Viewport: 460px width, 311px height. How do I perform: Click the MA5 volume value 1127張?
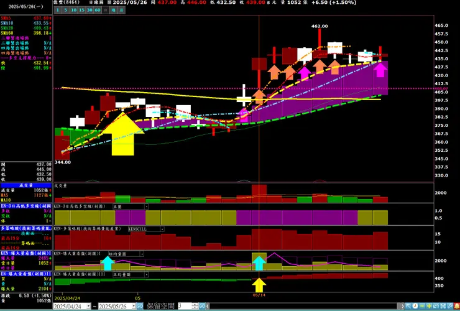[x=42, y=195]
